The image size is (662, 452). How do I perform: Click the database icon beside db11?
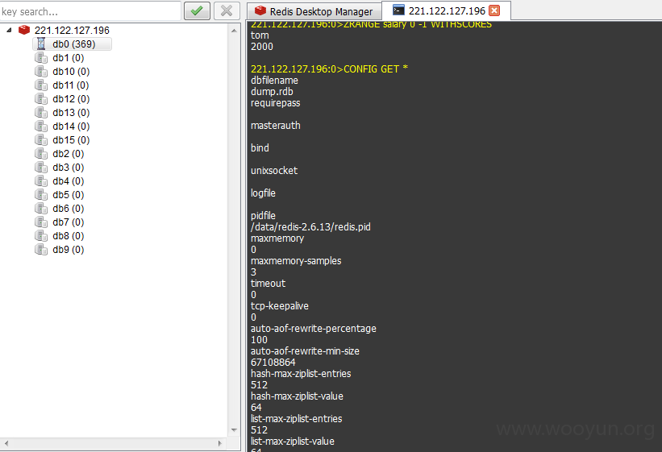pyautogui.click(x=41, y=85)
